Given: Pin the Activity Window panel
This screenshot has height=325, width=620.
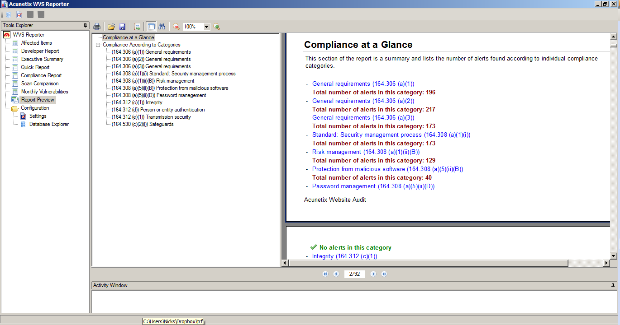Looking at the screenshot, I should (x=613, y=285).
